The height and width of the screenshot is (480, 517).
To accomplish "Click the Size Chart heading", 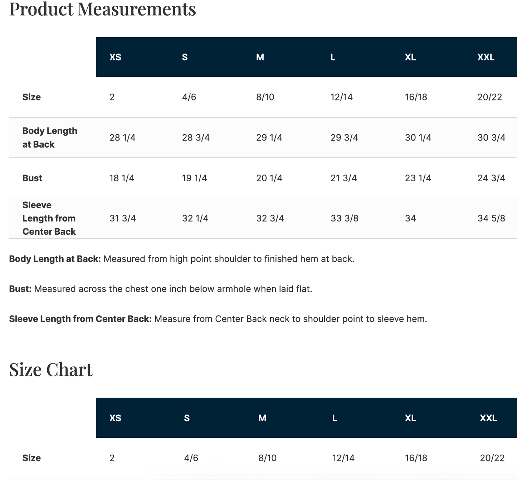I will pyautogui.click(x=51, y=370).
